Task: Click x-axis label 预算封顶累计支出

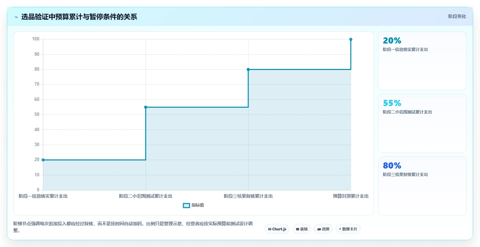Action: (351, 196)
